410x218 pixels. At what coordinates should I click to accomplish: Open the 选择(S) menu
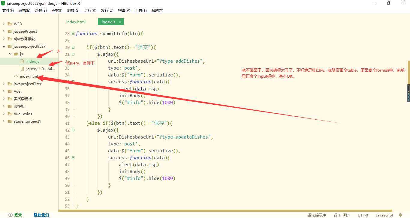tap(41, 10)
